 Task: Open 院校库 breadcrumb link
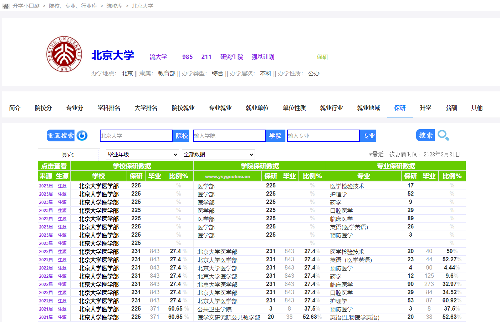pos(114,6)
